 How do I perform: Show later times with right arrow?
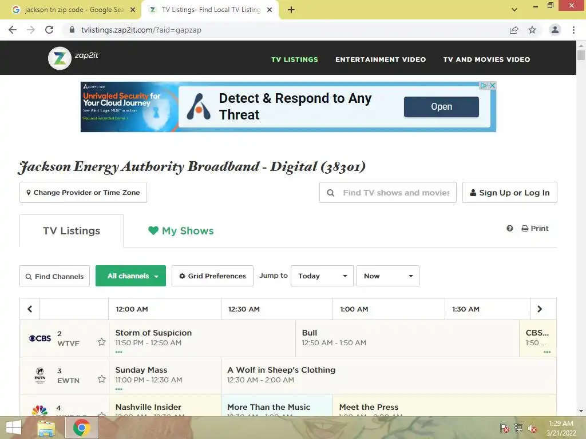click(x=539, y=309)
